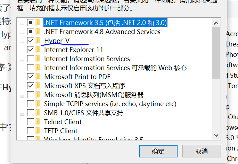Image resolution: width=238 pixels, height=164 pixels.
Task: Click the .NET Framework 3.5 folder icon
Action: tap(38, 23)
